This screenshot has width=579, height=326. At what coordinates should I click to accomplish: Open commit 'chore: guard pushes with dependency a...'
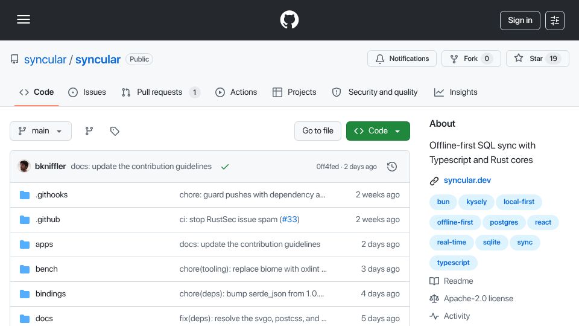tap(253, 195)
